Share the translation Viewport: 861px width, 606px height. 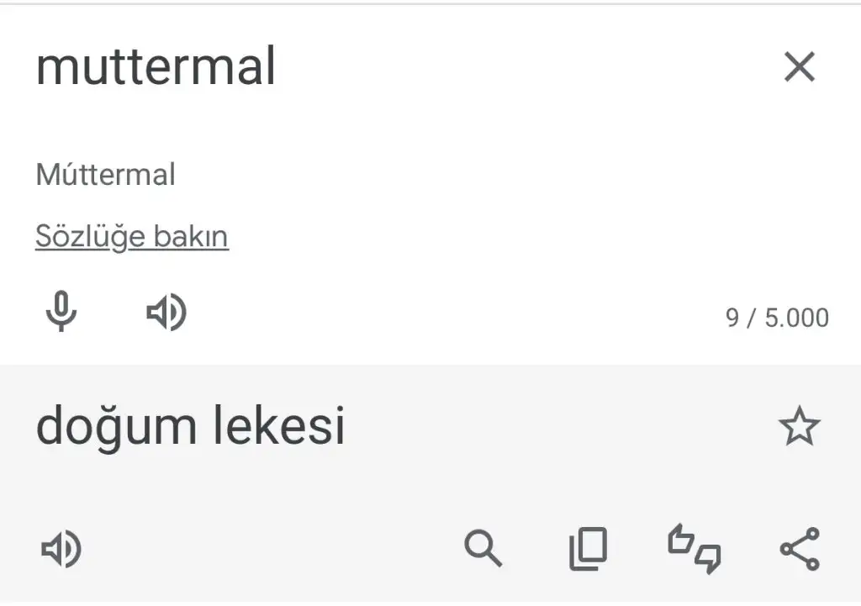point(800,548)
